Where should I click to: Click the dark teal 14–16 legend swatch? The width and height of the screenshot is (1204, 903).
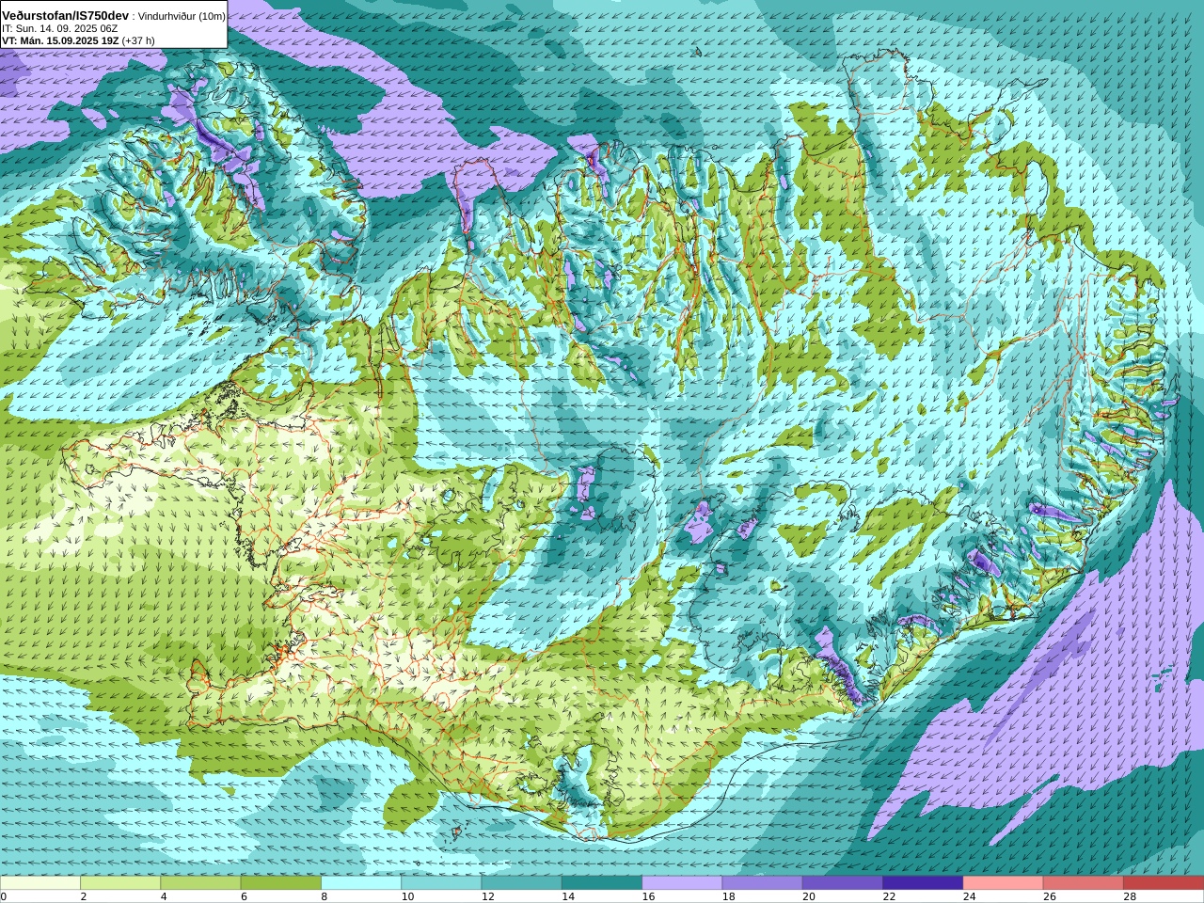pyautogui.click(x=602, y=883)
